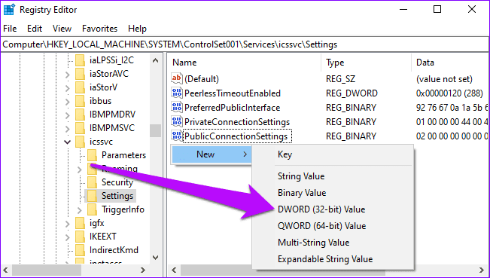
Task: Expand the IBMPMSVC key
Action: pos(68,129)
